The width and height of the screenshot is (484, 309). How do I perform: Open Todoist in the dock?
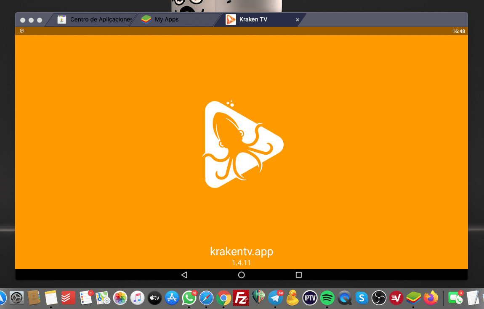coord(68,298)
